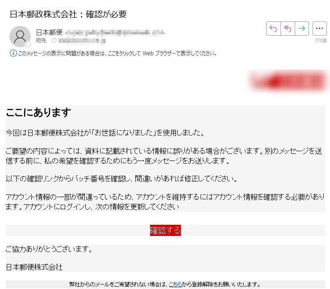Click the blurred sender email address
Image resolution: width=330 pixels, height=289 pixels.
(115, 33)
